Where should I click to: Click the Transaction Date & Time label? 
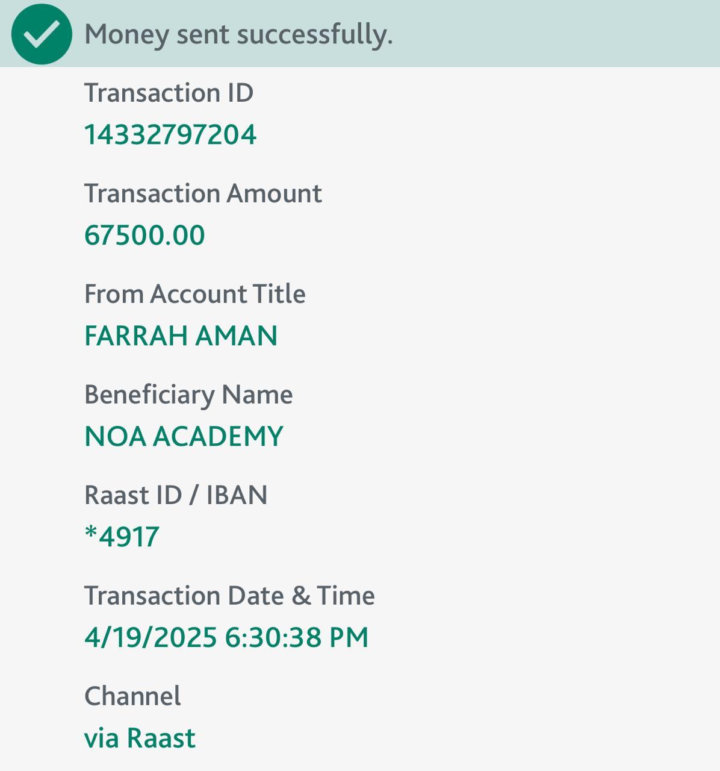coord(229,596)
